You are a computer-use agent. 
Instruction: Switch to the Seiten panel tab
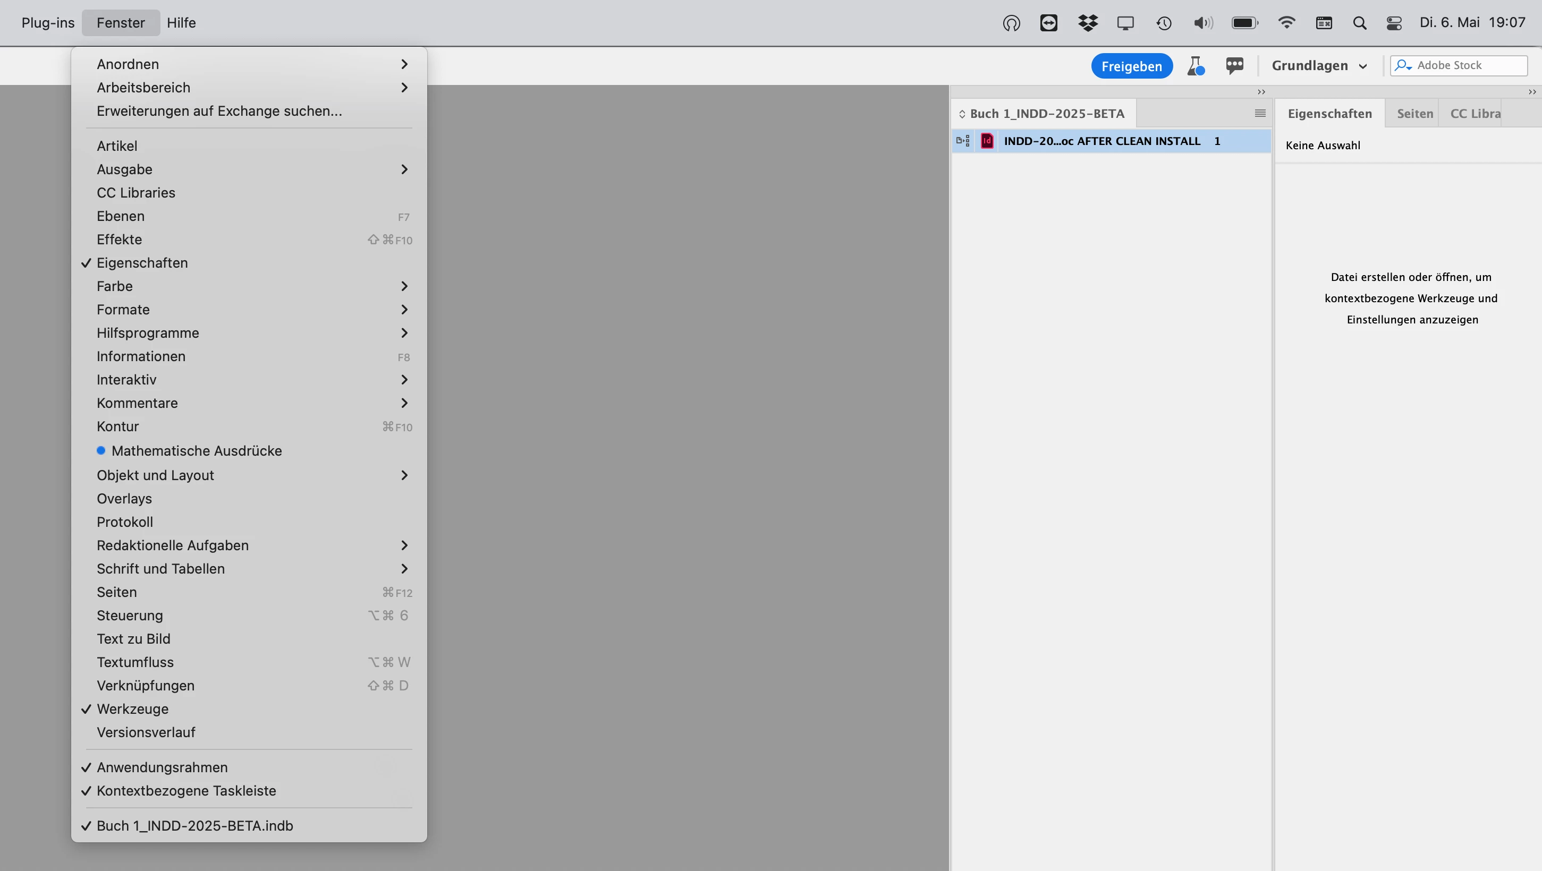click(1414, 114)
